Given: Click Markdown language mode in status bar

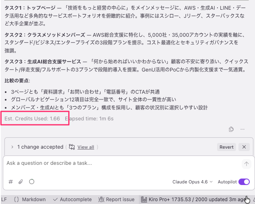Looking at the screenshot, I should pos(30,199).
